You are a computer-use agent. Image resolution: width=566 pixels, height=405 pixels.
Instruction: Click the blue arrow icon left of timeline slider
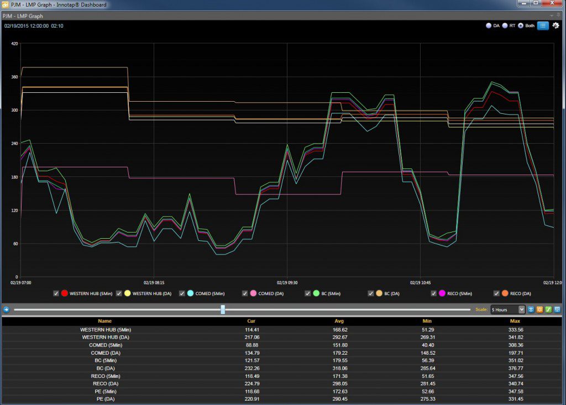coord(6,309)
